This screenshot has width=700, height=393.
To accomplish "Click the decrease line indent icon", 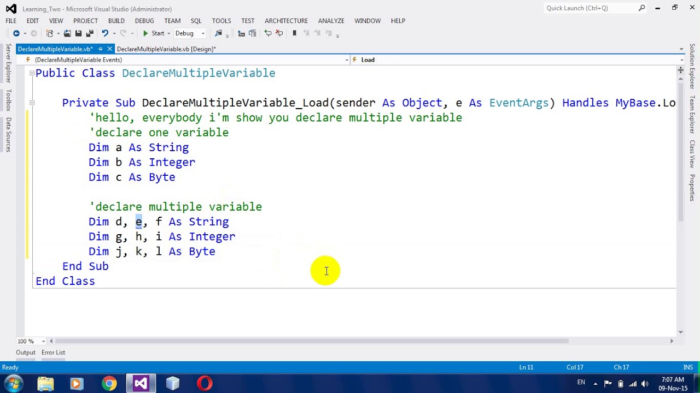I will (x=241, y=33).
